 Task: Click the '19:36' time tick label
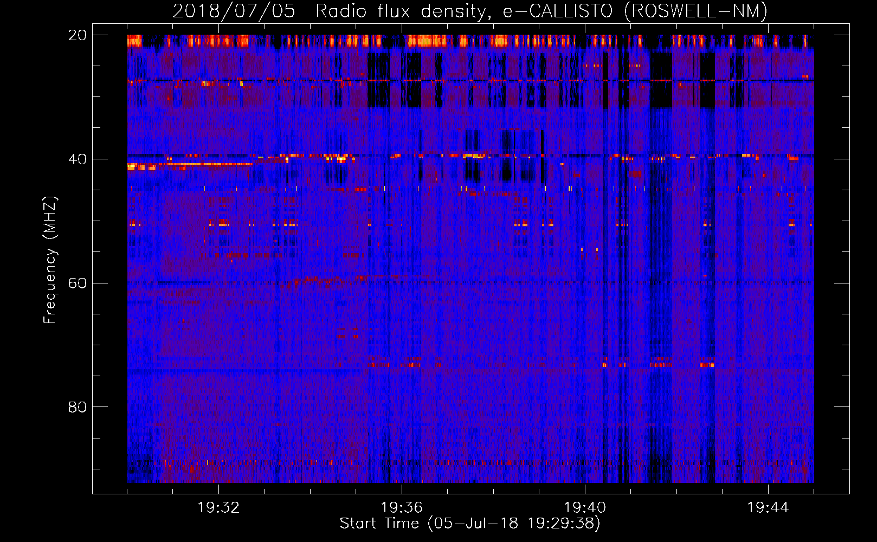coord(402,508)
